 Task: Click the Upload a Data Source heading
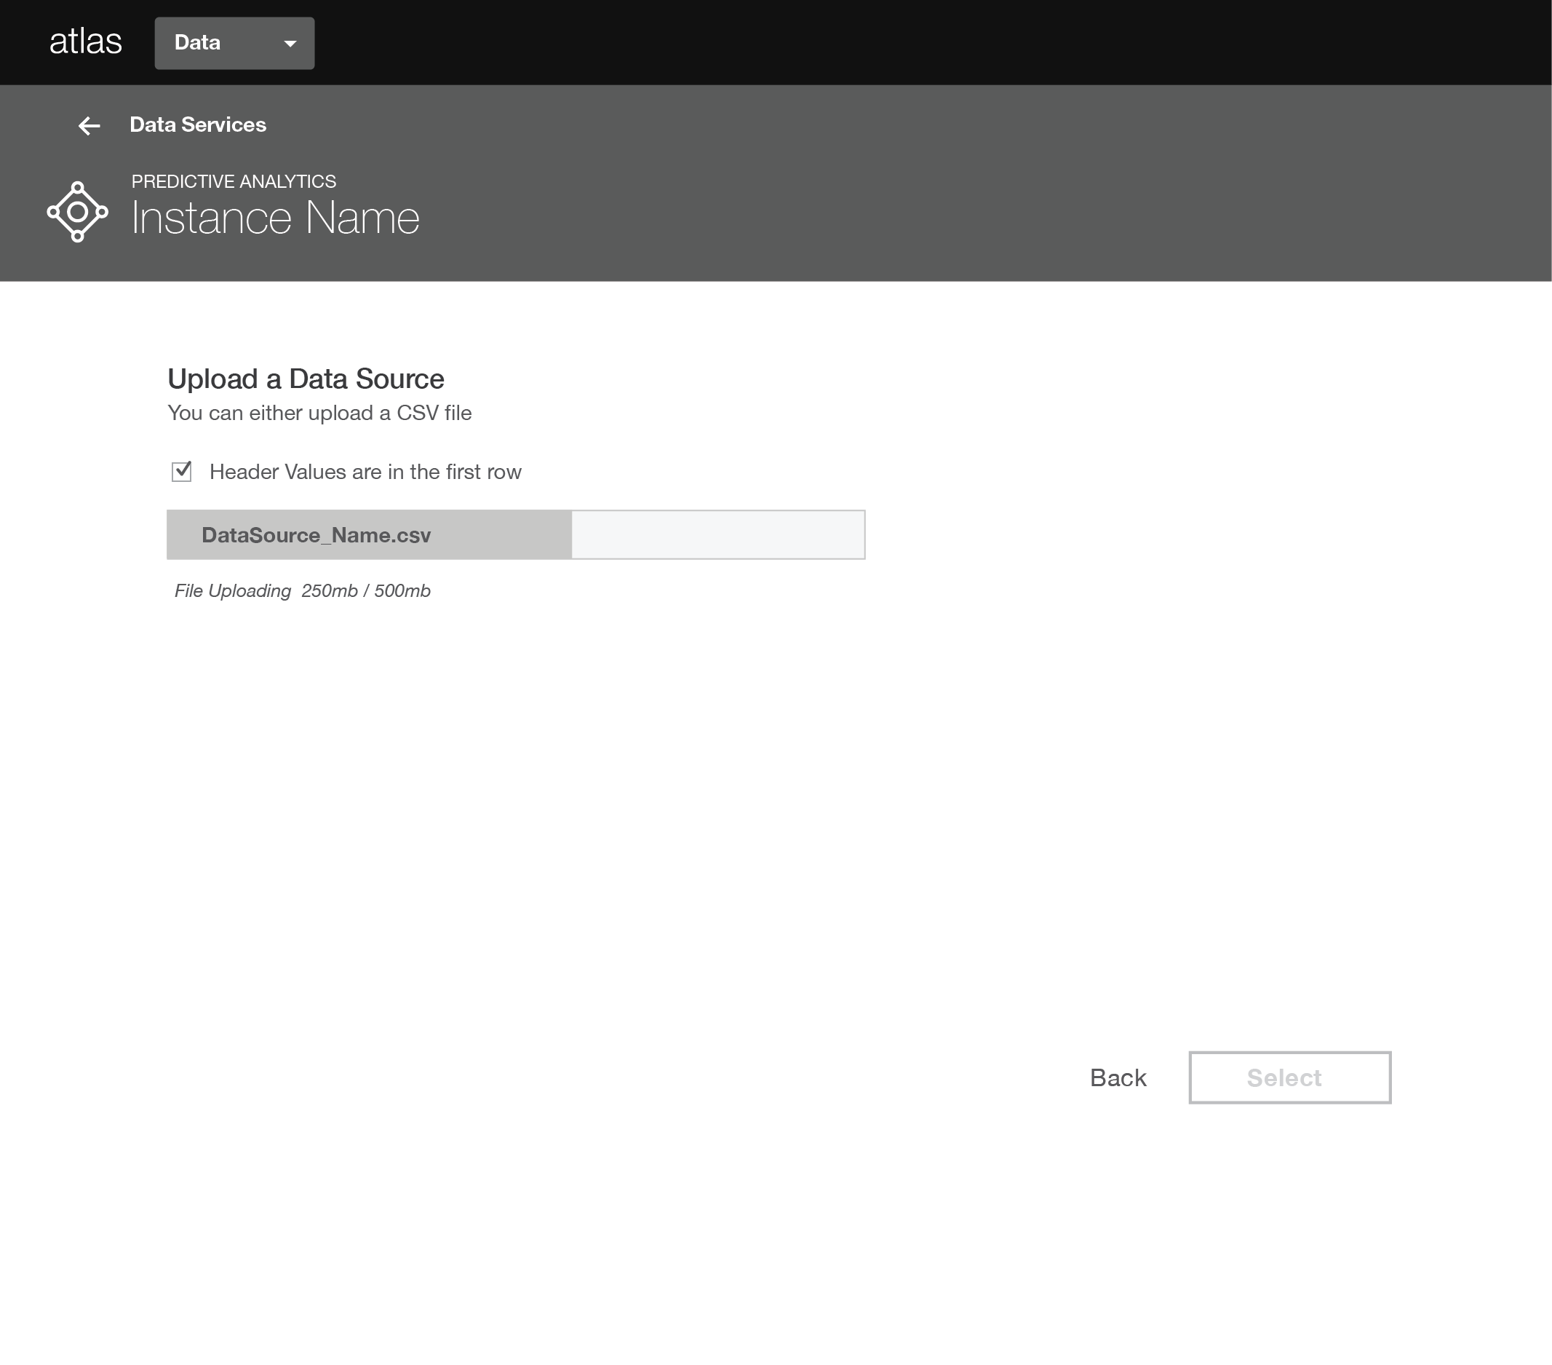[306, 379]
